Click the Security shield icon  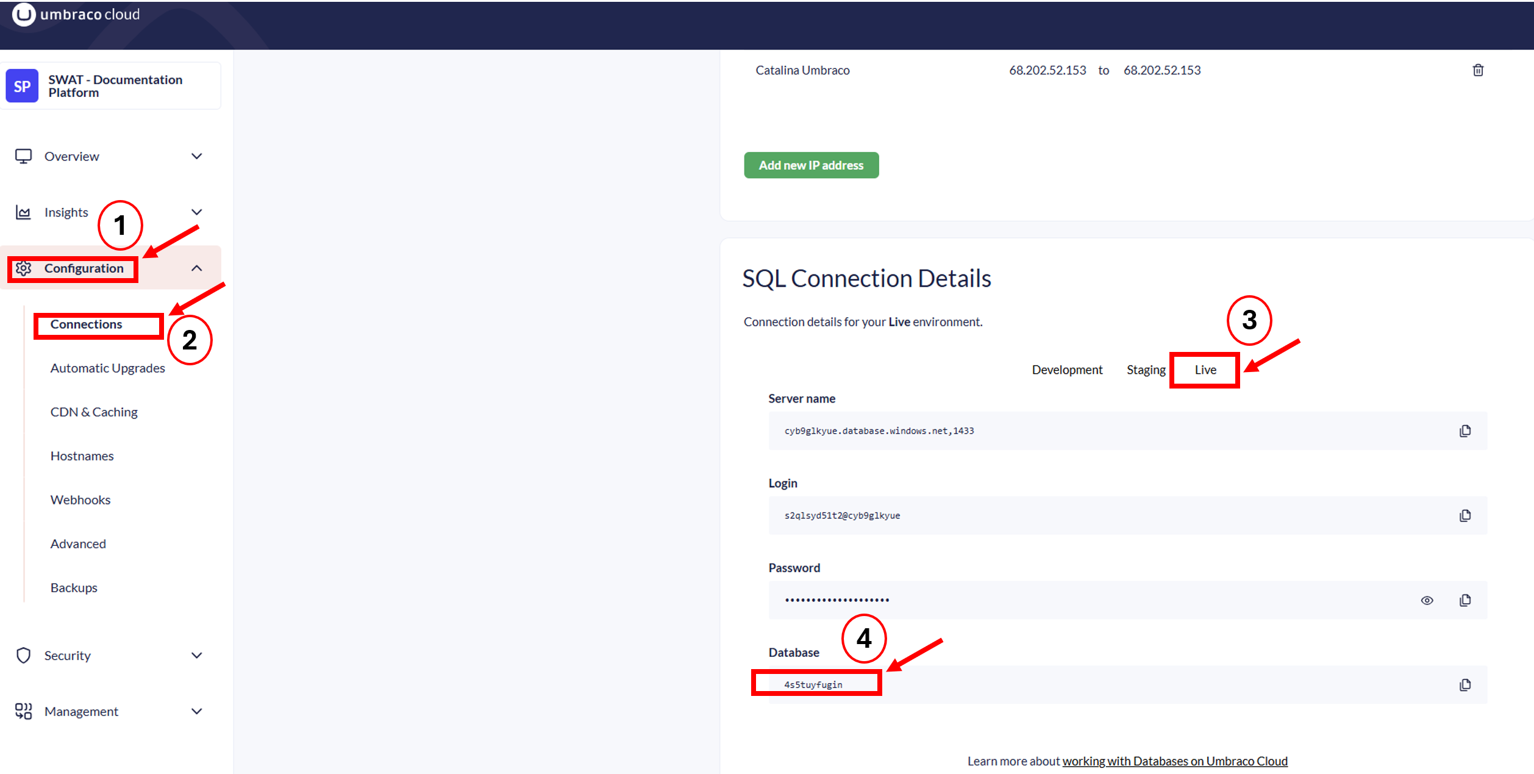click(x=23, y=656)
